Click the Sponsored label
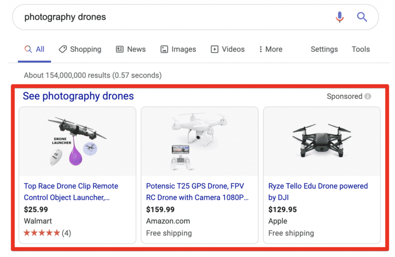The image size is (395, 257). (x=344, y=96)
